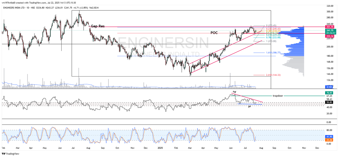Screen dimensions: 339x157
Task: Select Fibonacci level 0.236 (245.43) label
Action: (273, 29)
